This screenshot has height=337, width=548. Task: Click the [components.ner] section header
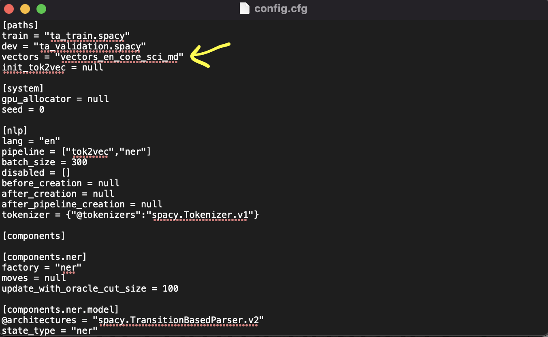(x=44, y=257)
